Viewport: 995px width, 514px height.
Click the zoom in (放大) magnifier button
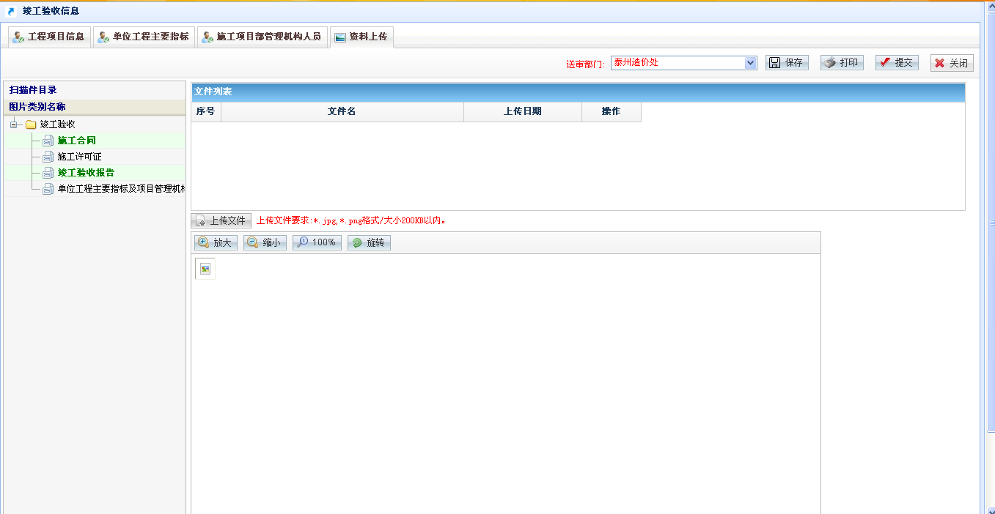[x=216, y=242]
